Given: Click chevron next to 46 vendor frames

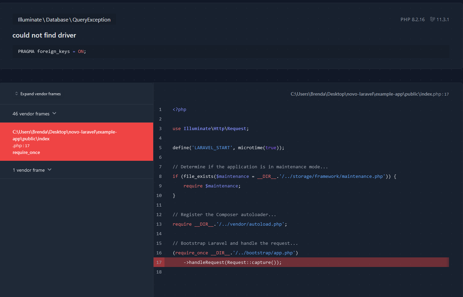Looking at the screenshot, I should pyautogui.click(x=54, y=113).
